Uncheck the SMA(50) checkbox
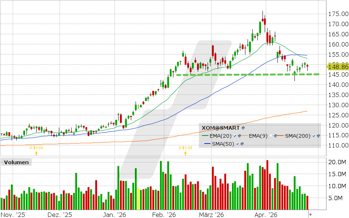Image resolution: width=349 pixels, height=218 pixels. pos(237,144)
